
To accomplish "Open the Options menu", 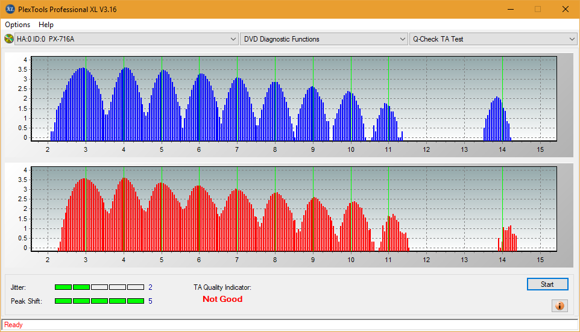I will coord(17,24).
